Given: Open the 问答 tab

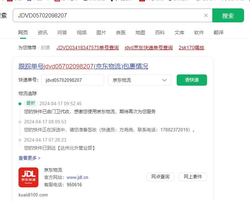Looking at the screenshot, I should [x=62, y=33].
